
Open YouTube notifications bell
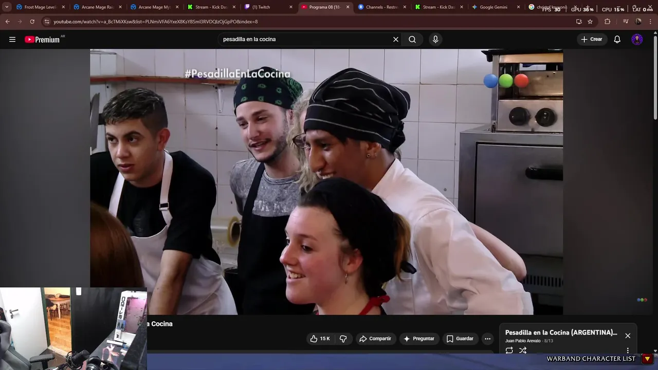617,40
